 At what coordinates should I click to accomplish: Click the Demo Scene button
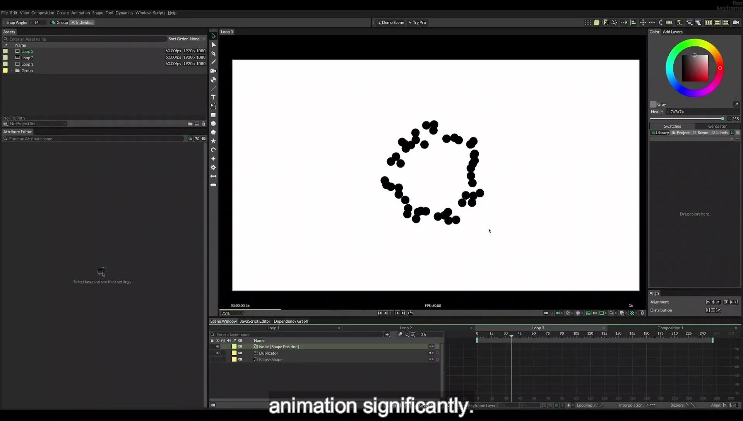click(x=390, y=22)
